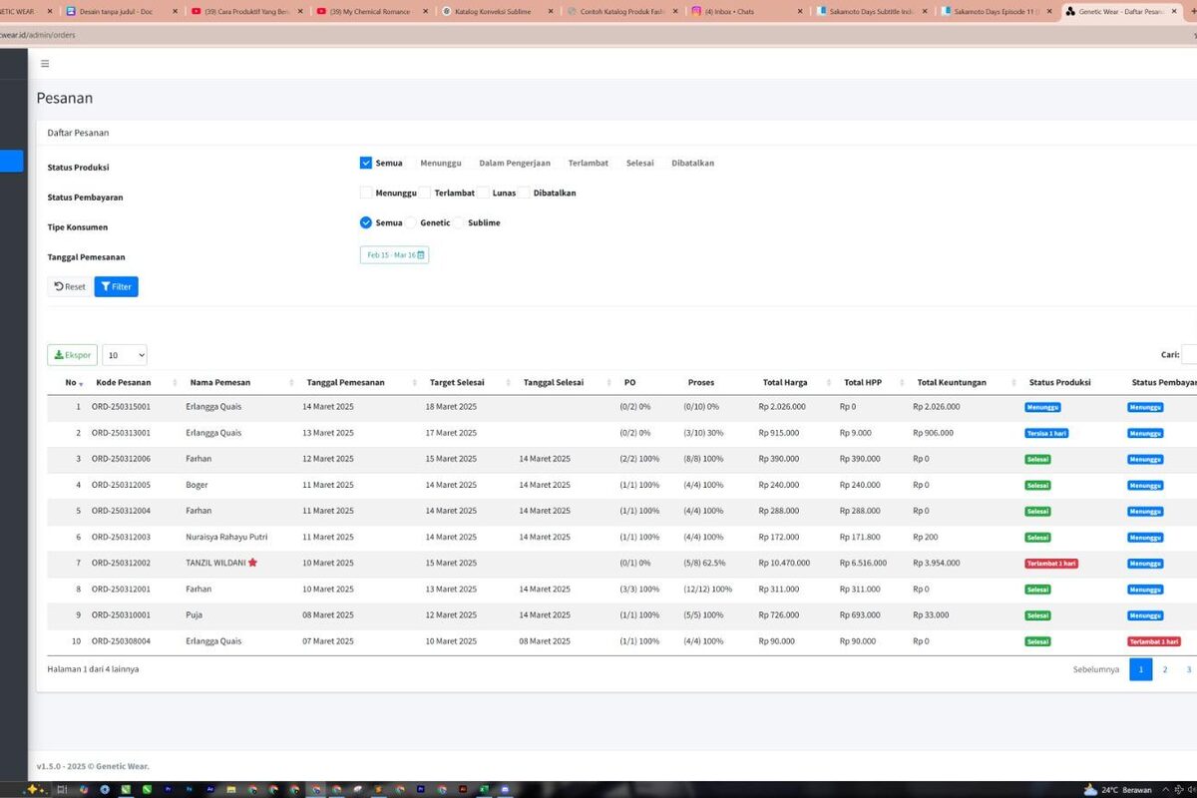This screenshot has width=1197, height=798.
Task: Toggle the hamburger sidebar menu icon
Action: pyautogui.click(x=45, y=64)
